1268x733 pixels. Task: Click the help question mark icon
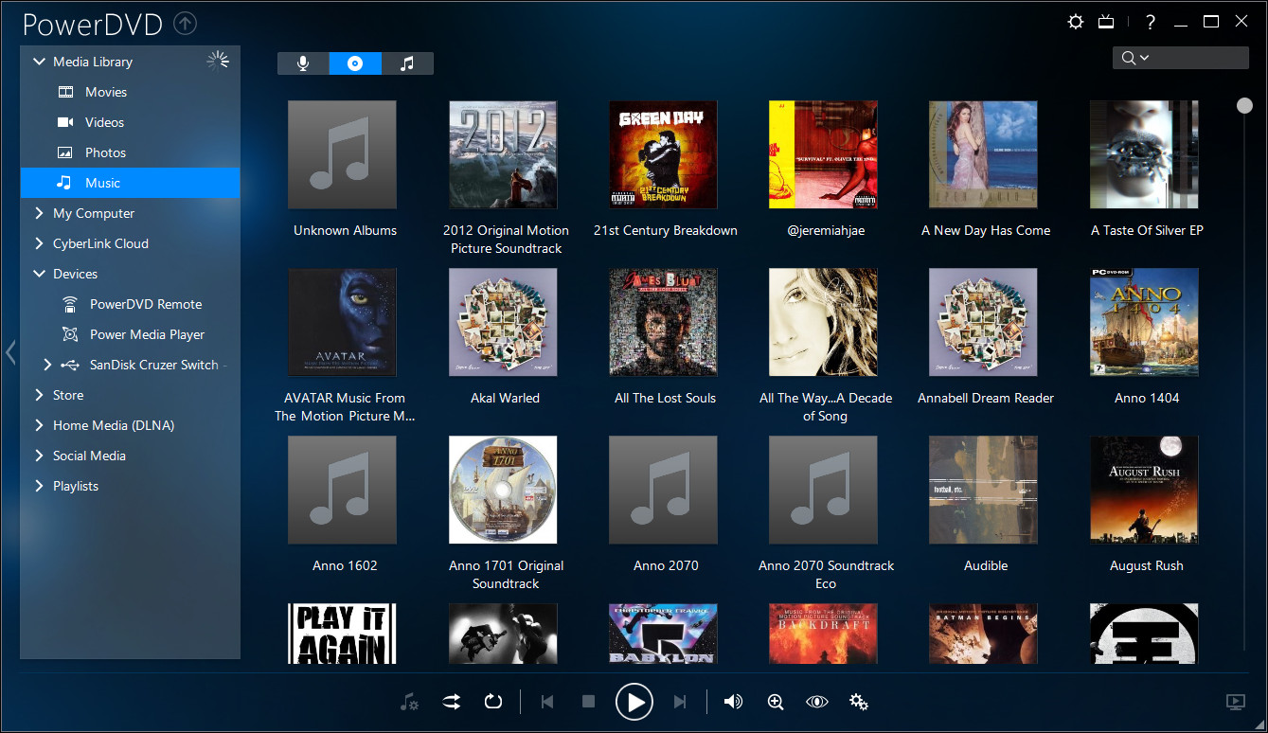(1150, 22)
